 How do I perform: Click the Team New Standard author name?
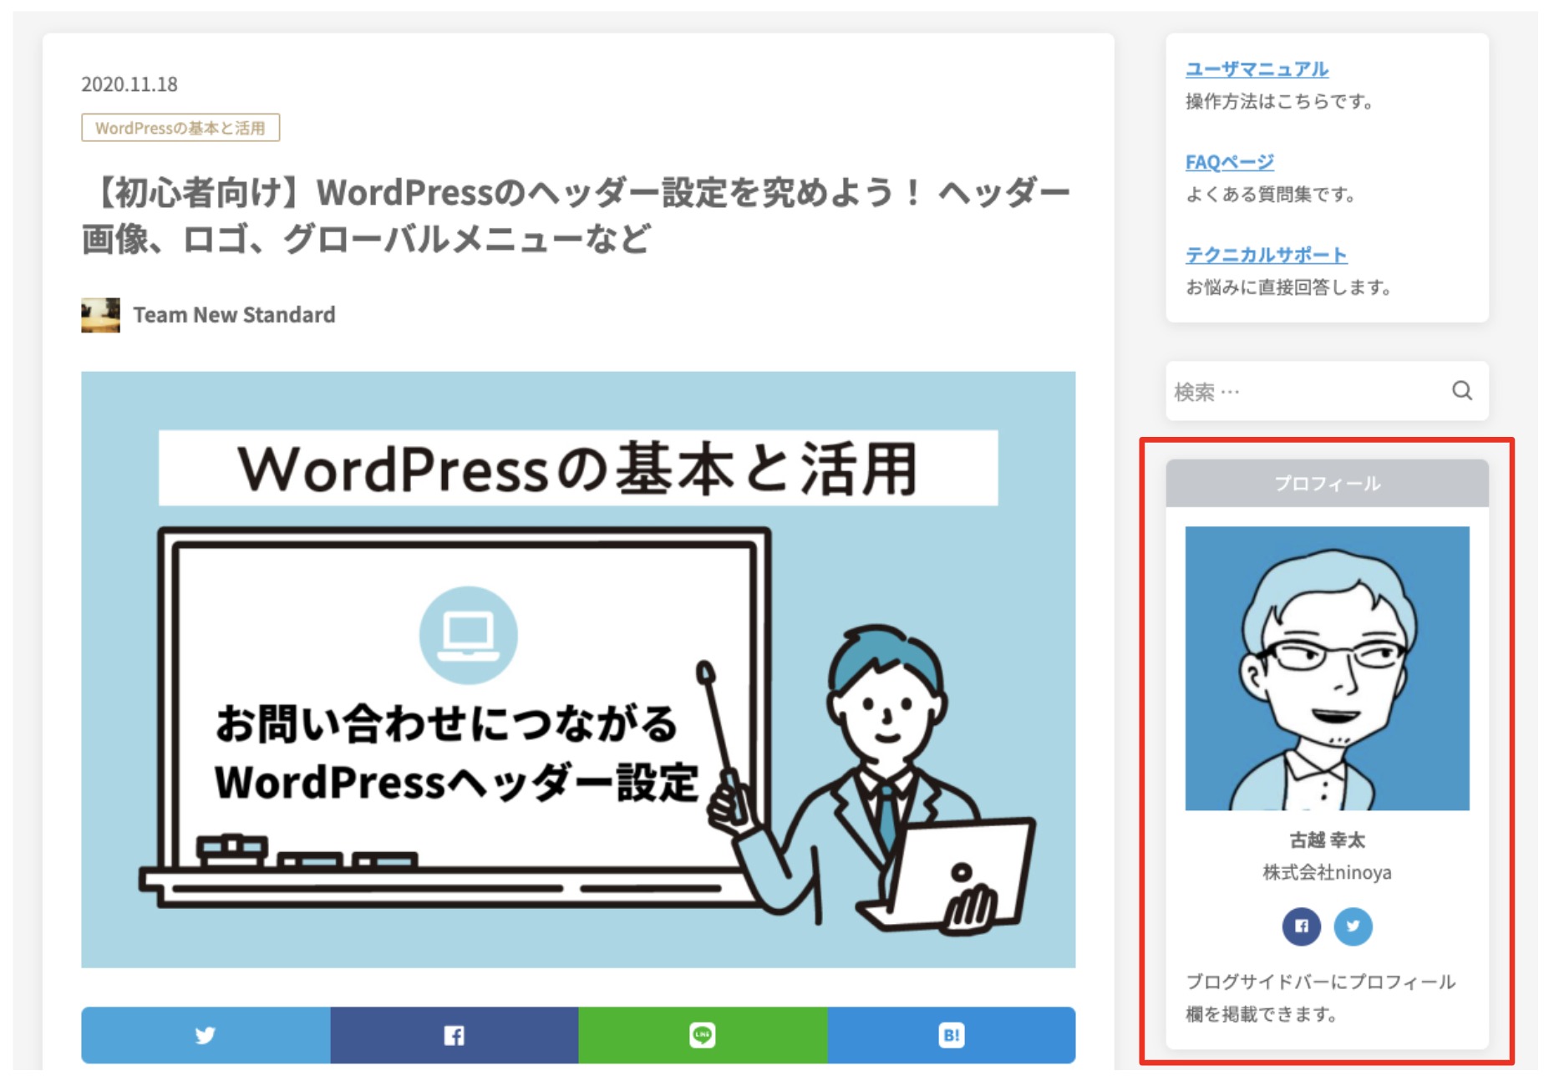[x=234, y=315]
